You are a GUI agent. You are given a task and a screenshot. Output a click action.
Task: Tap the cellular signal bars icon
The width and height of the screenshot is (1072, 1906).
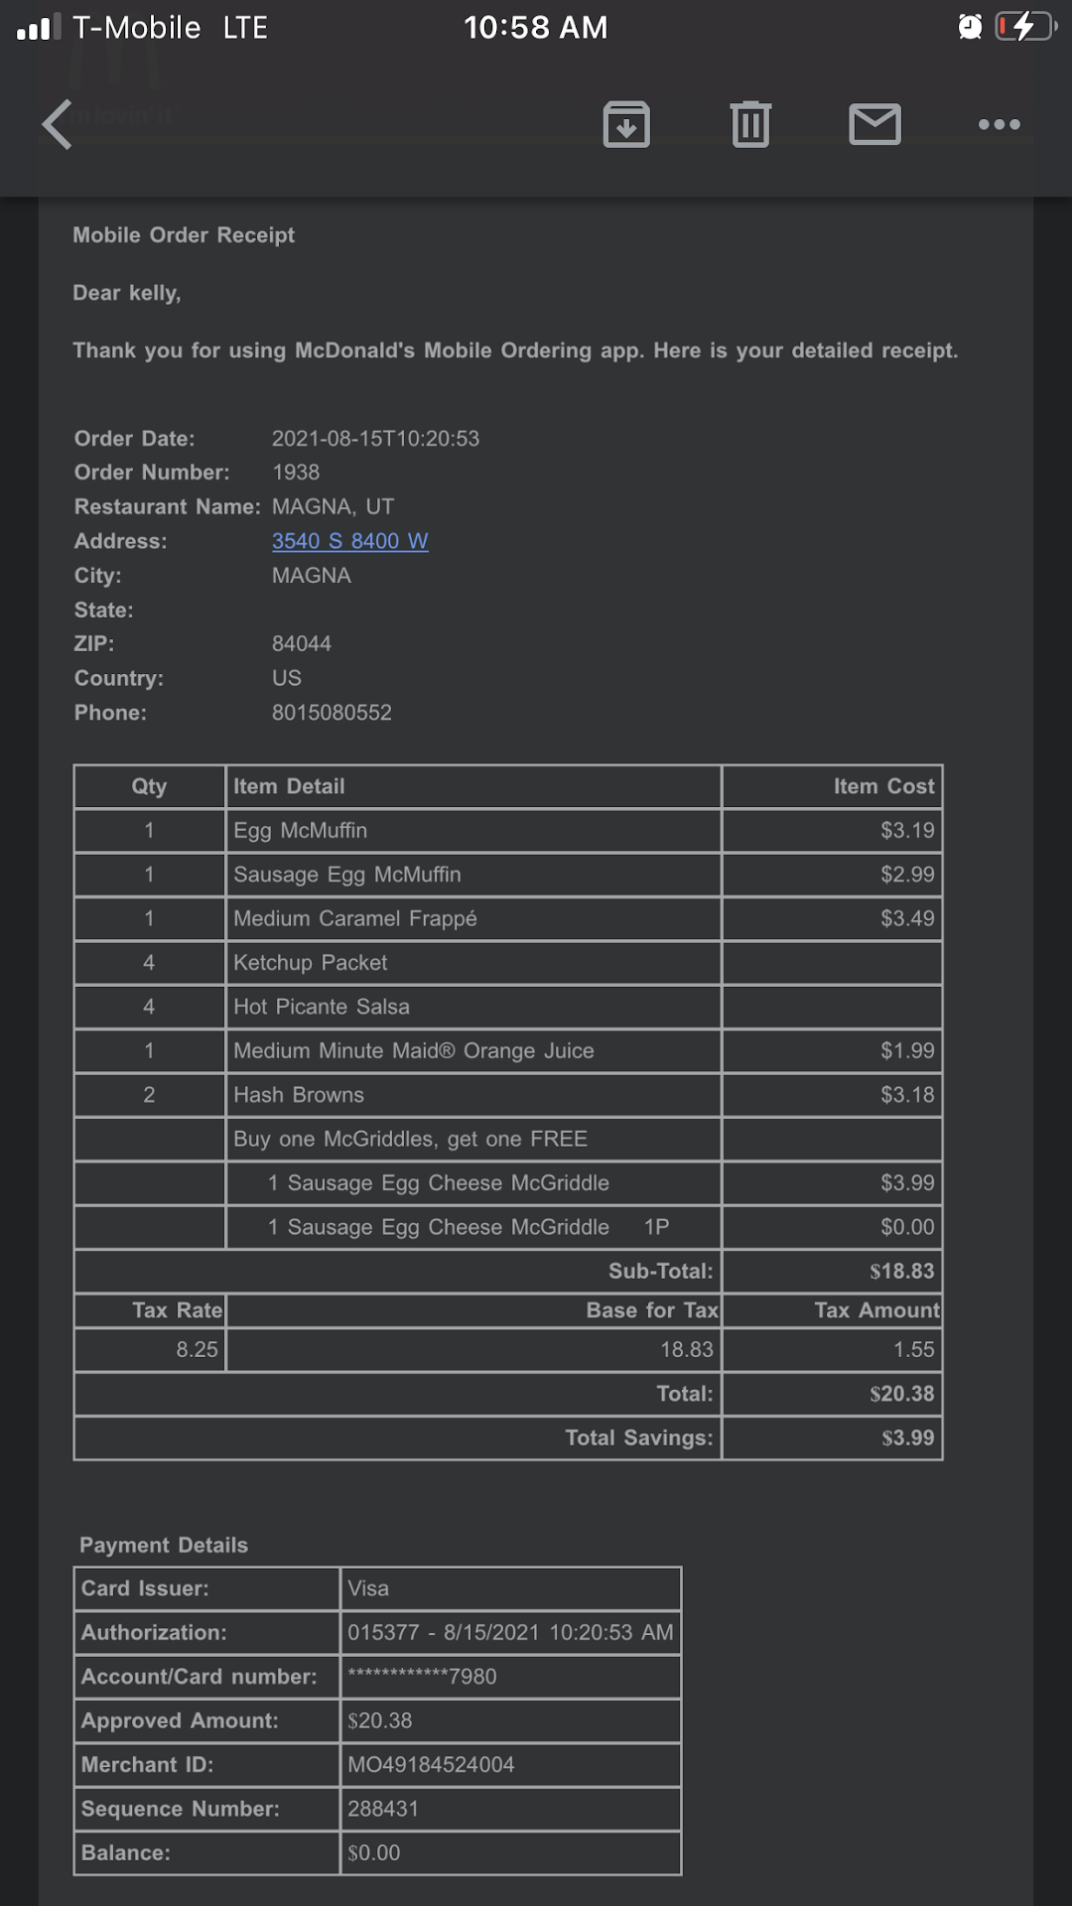point(40,27)
